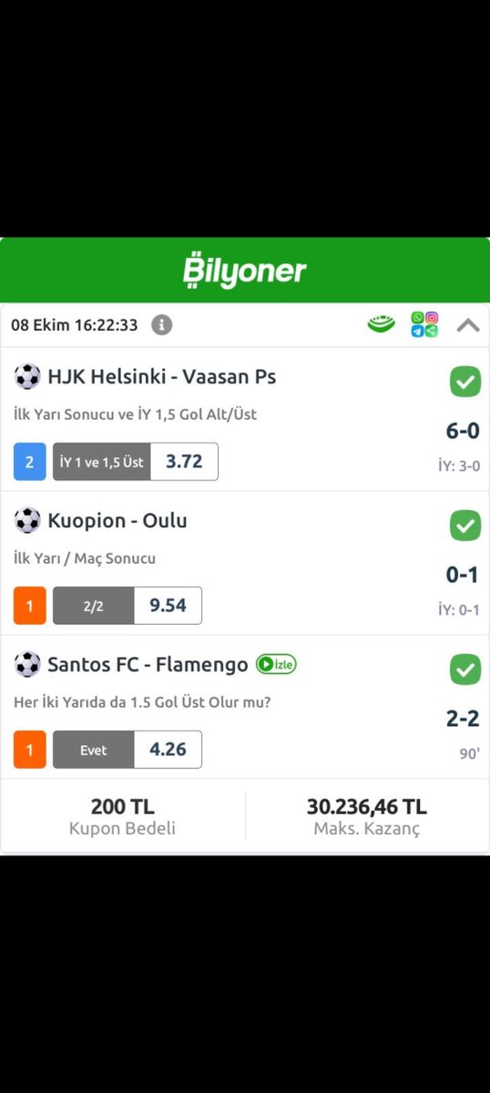The width and height of the screenshot is (490, 1093).
Task: Select the 9.54 odds for 2/2 outcome
Action: point(168,606)
